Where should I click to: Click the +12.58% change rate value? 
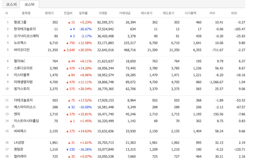(85, 43)
